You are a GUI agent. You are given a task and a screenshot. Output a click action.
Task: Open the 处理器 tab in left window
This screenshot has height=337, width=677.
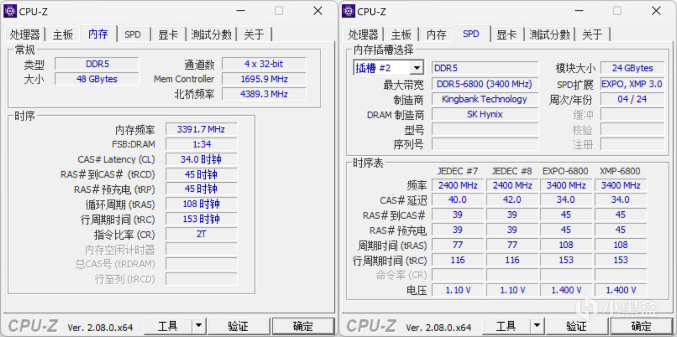coord(25,34)
